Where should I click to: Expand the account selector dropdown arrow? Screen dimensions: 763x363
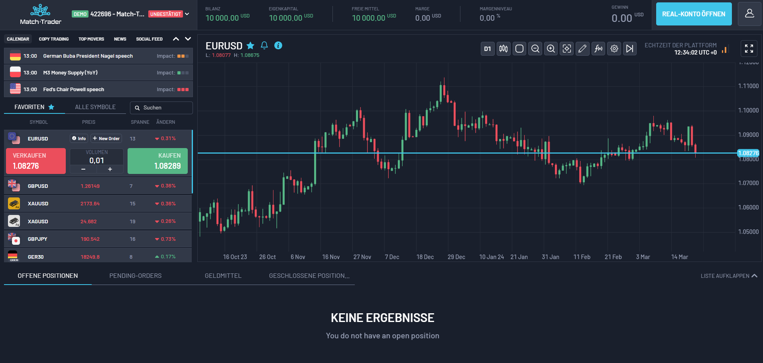[187, 14]
